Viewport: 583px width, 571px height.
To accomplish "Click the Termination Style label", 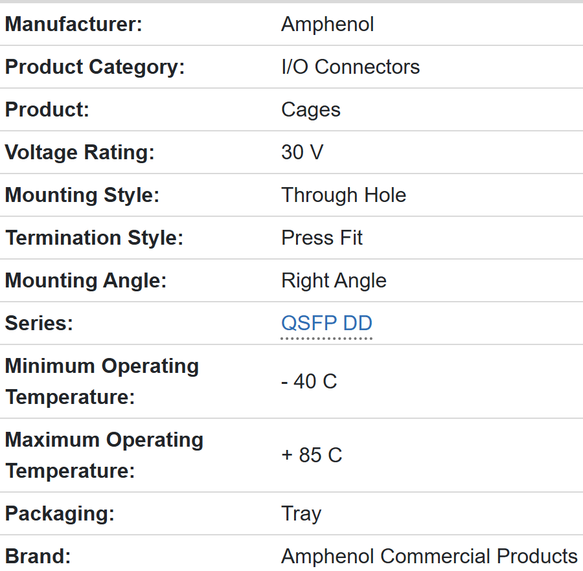I will (94, 238).
